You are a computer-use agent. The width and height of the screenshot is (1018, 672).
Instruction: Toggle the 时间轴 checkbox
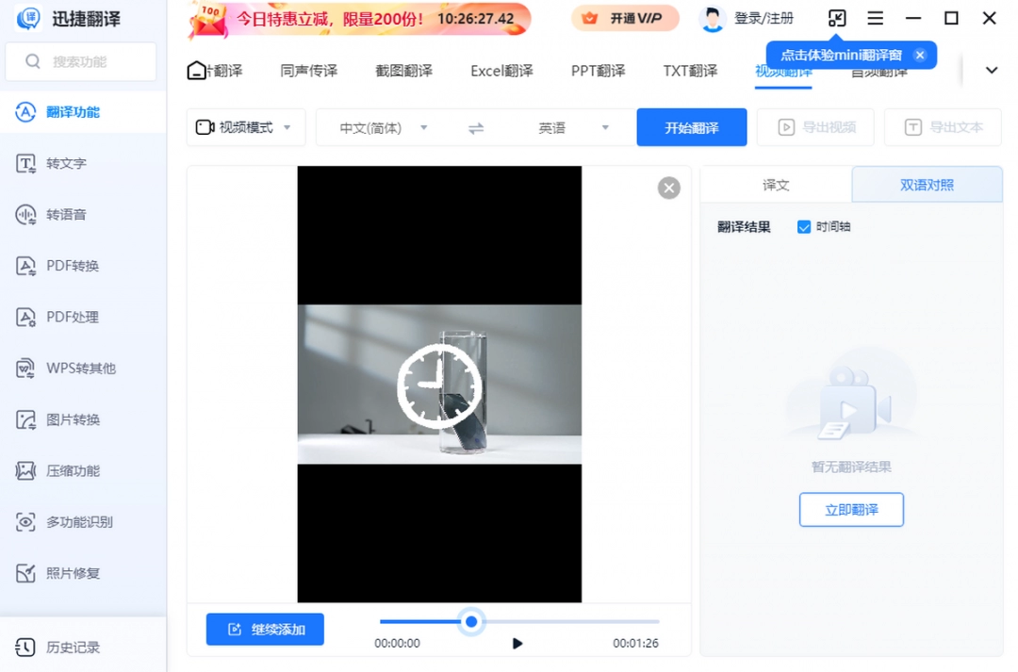click(803, 226)
